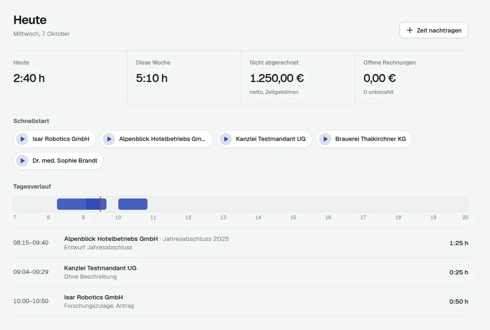This screenshot has width=490, height=330.
Task: Click the Ohne Beschreibung description
Action: pyautogui.click(x=90, y=277)
